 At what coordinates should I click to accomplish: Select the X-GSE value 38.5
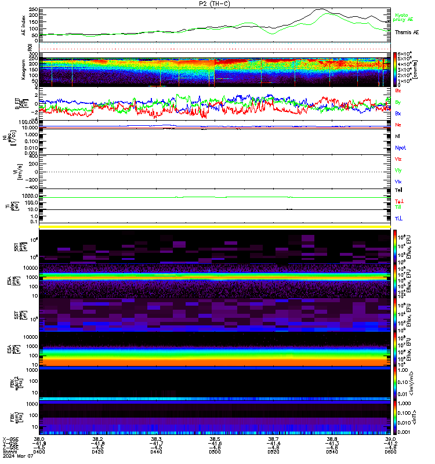(215, 440)
